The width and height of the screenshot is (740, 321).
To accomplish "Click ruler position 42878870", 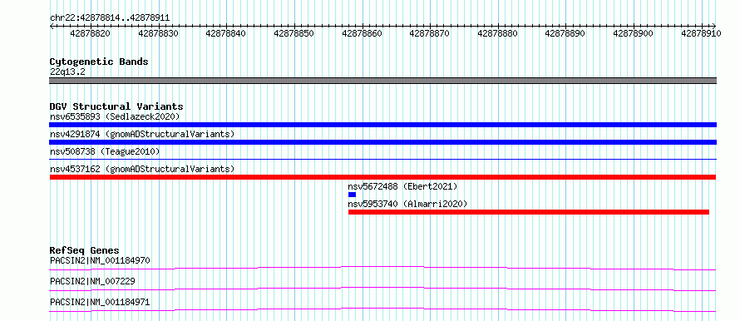I will tap(430, 33).
